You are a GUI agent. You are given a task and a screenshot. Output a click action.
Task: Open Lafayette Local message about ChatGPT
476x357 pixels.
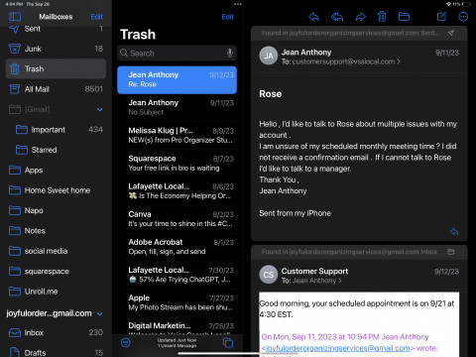coord(177,275)
